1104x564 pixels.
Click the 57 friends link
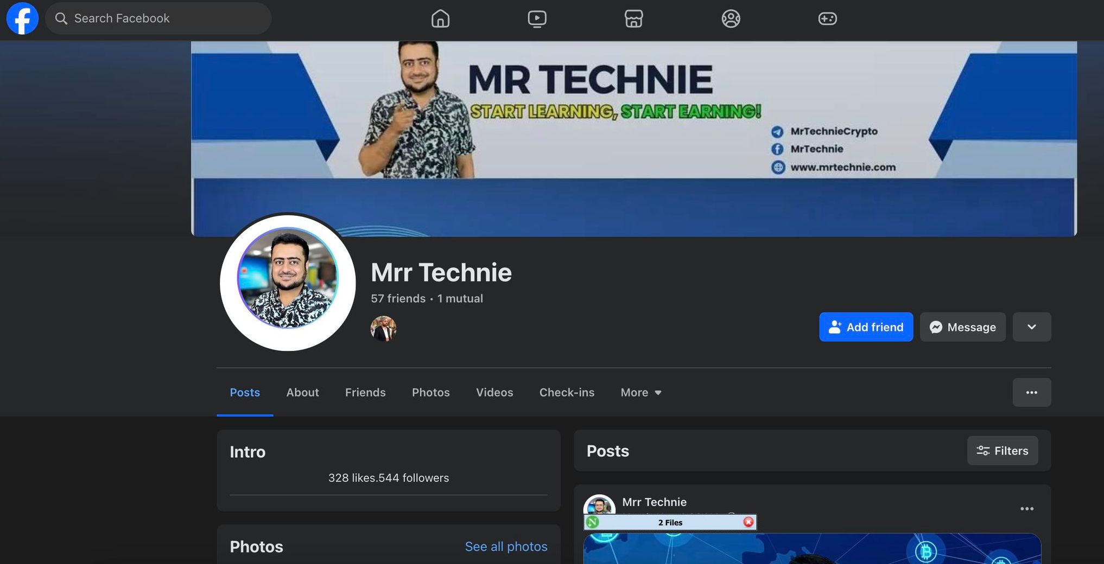click(x=398, y=298)
